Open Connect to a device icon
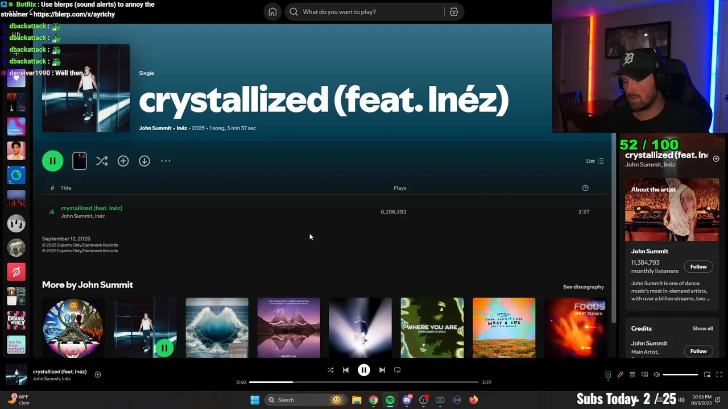The image size is (728, 409). click(x=644, y=375)
